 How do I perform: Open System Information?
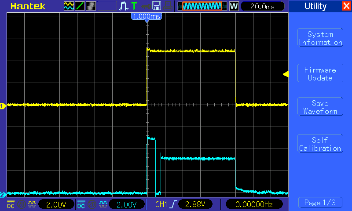pyautogui.click(x=320, y=38)
